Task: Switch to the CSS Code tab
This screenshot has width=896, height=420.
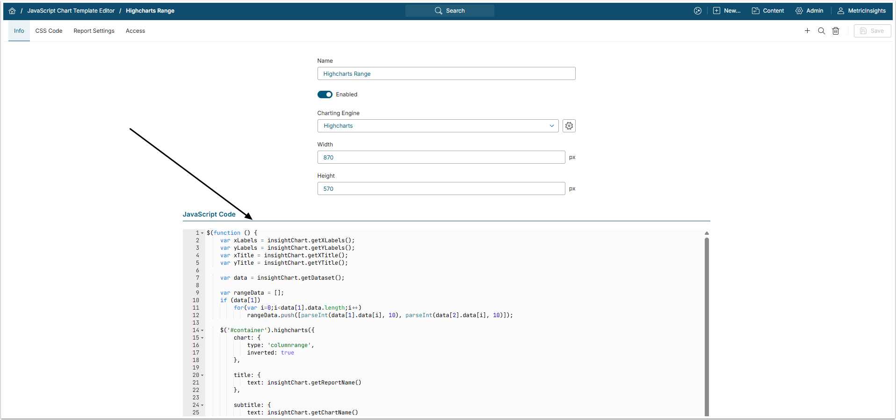Action: 49,31
